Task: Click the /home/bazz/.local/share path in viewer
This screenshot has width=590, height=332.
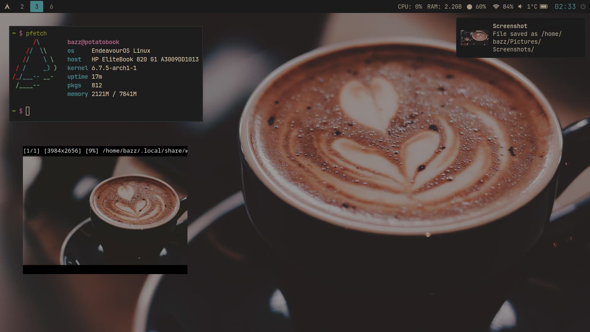Action: 145,151
